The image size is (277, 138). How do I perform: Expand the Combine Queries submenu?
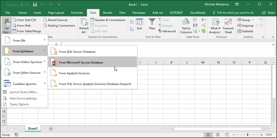coord(25,84)
